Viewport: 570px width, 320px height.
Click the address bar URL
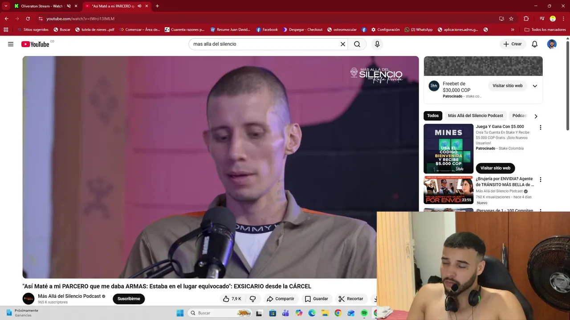coord(80,19)
